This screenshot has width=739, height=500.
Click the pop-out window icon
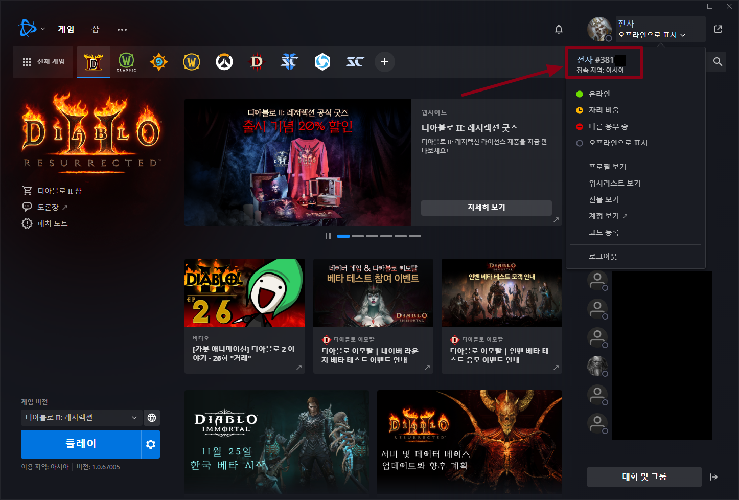(x=718, y=29)
